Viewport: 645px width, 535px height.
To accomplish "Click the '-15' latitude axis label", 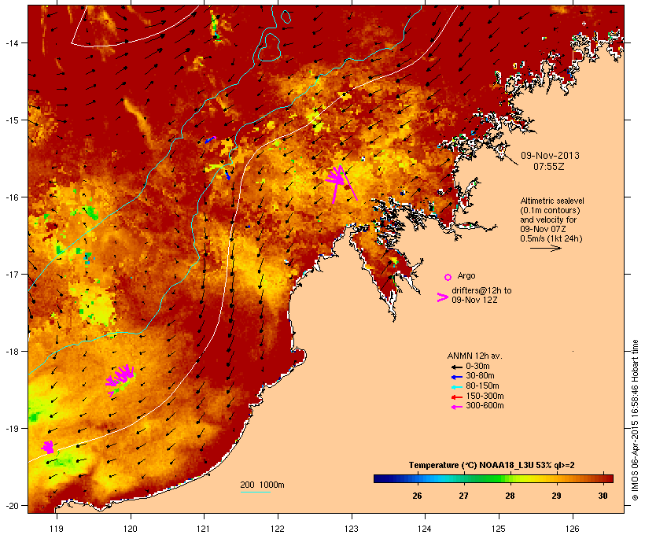I will [11, 120].
